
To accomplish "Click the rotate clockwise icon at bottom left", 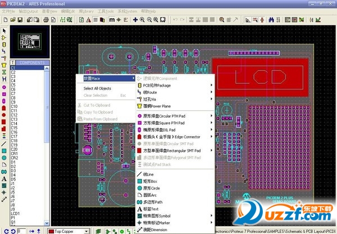I will (6, 231).
